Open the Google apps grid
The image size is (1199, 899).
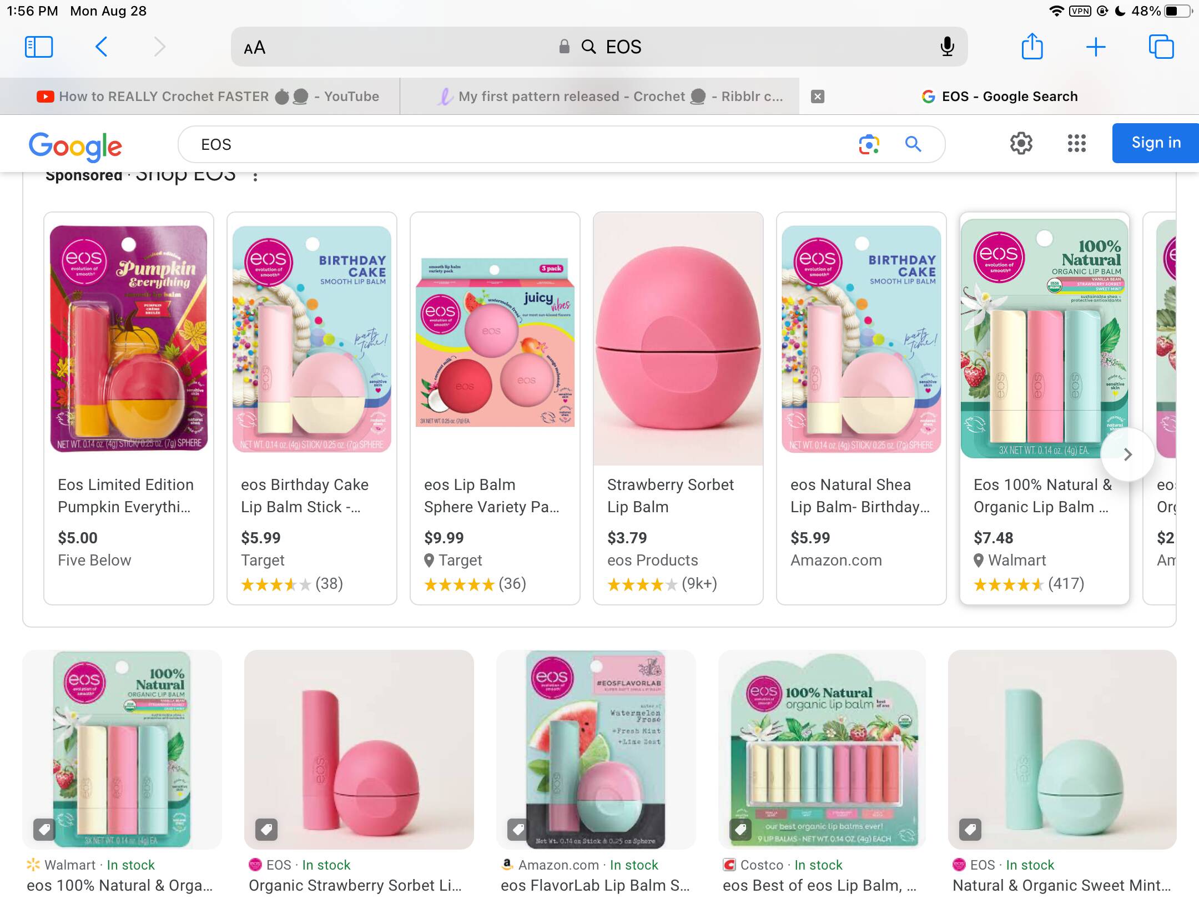tap(1076, 144)
